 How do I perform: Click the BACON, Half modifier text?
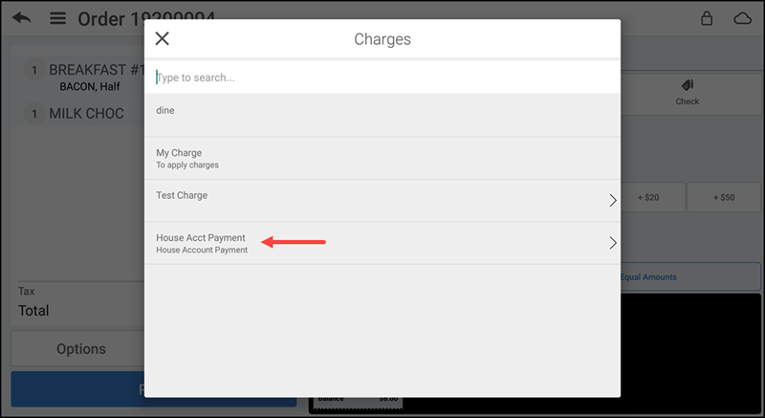(x=90, y=86)
